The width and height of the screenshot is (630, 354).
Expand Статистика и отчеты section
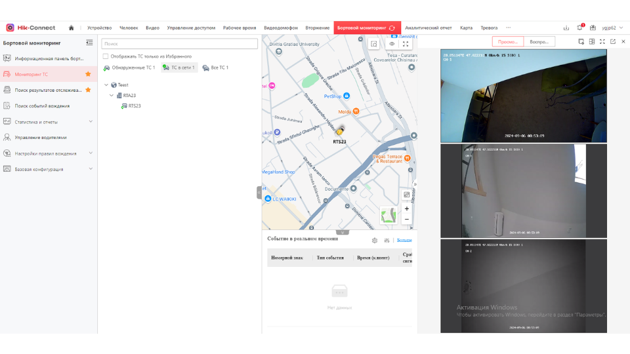[91, 121]
